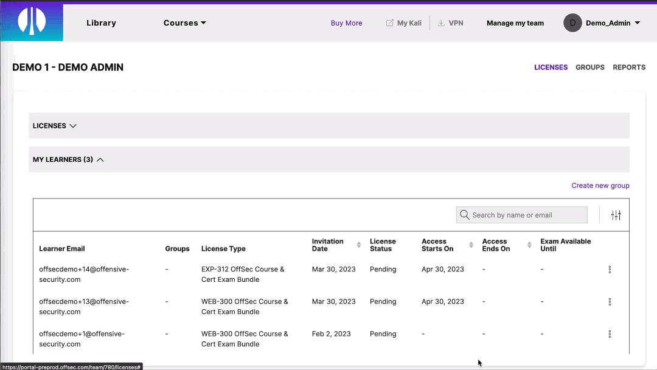Click the OffSec logo icon
This screenshot has height=370, width=657.
point(32,21)
